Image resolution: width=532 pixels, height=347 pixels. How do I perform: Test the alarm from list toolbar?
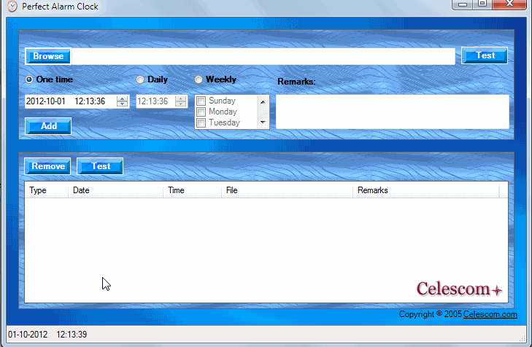(x=100, y=166)
